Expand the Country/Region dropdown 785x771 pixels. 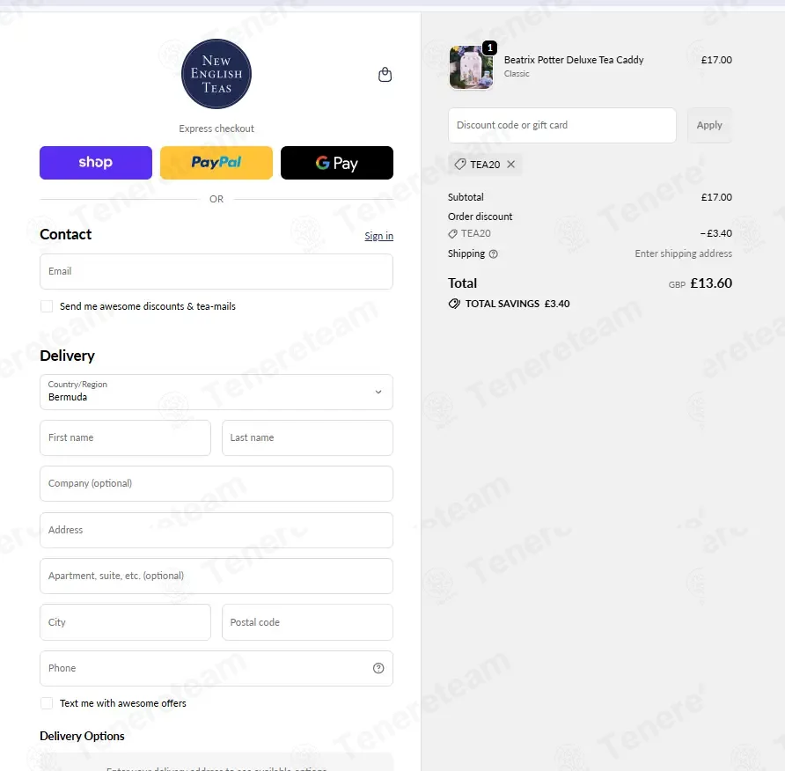click(x=216, y=392)
